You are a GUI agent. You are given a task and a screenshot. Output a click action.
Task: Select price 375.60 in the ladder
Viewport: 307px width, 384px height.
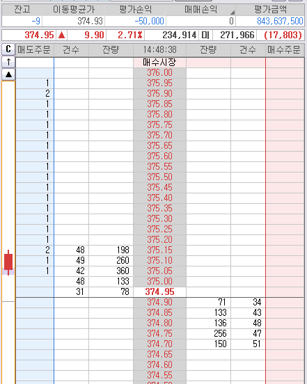tap(159, 157)
